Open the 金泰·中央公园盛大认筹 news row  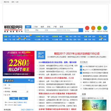pyautogui.click(x=55, y=81)
